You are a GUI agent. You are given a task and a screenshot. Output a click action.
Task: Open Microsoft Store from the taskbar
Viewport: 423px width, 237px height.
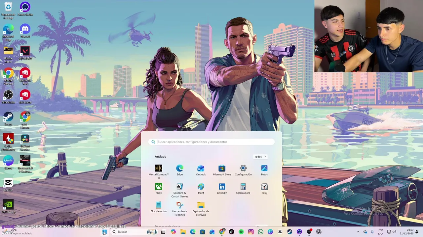click(x=202, y=232)
